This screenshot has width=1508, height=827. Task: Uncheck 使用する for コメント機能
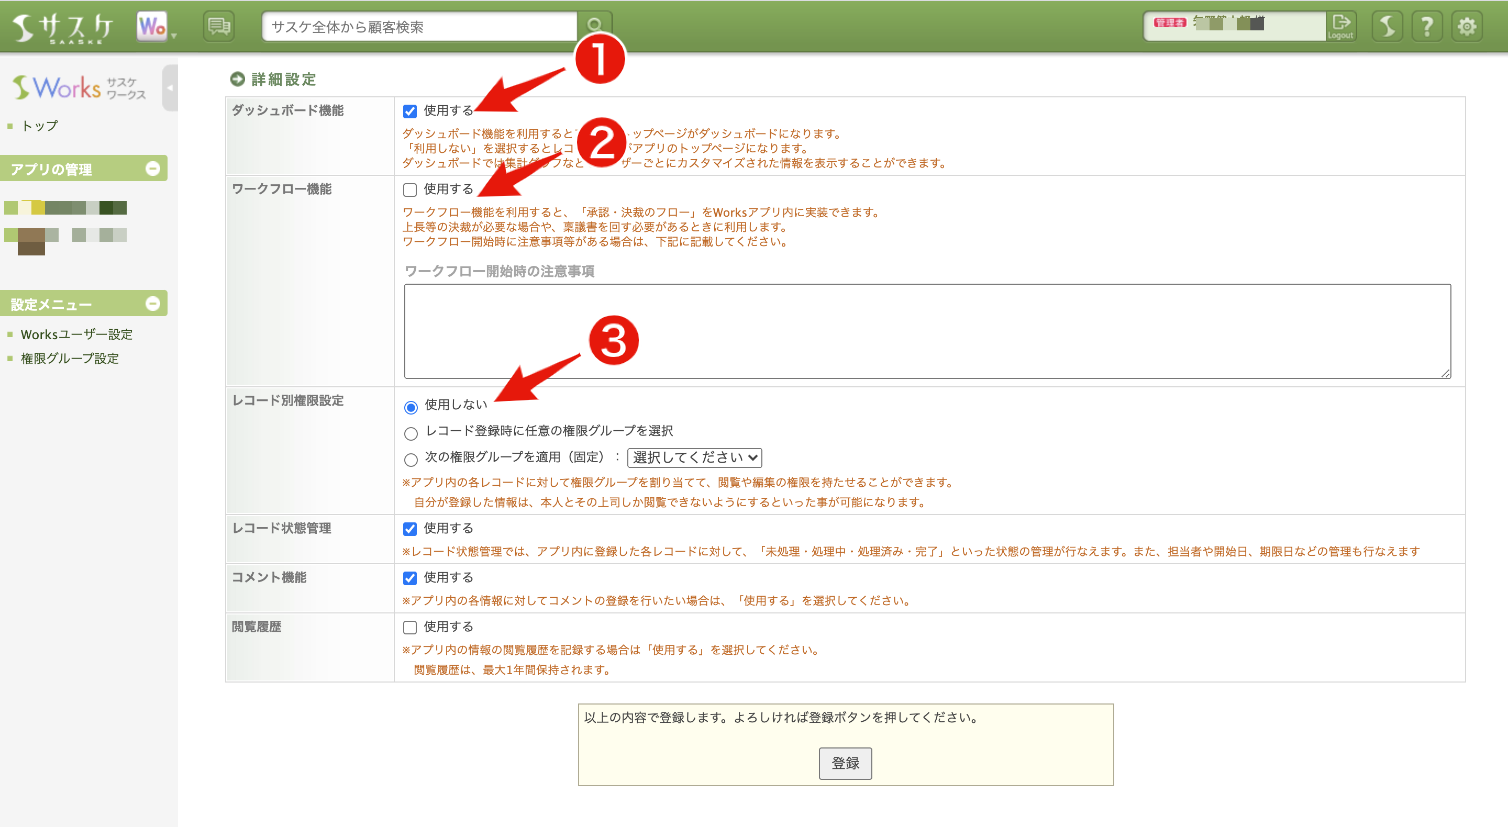(411, 578)
